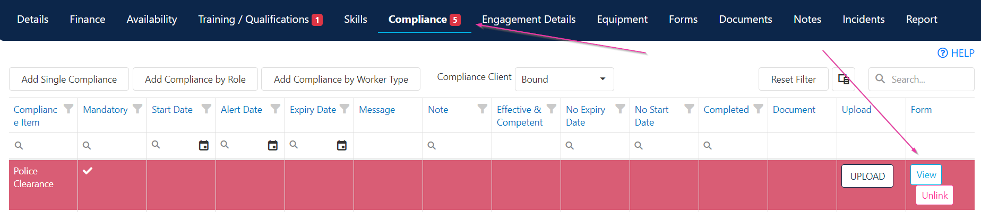This screenshot has width=981, height=212.
Task: Click the Document column header
Action: pyautogui.click(x=794, y=110)
